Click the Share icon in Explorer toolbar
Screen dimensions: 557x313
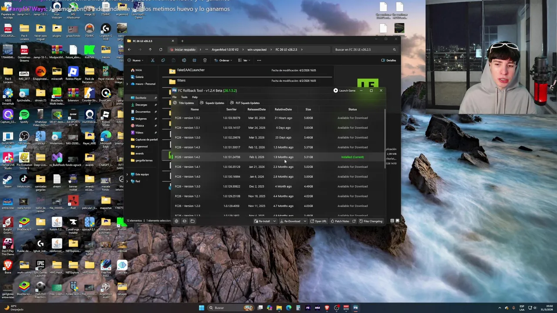(x=194, y=60)
